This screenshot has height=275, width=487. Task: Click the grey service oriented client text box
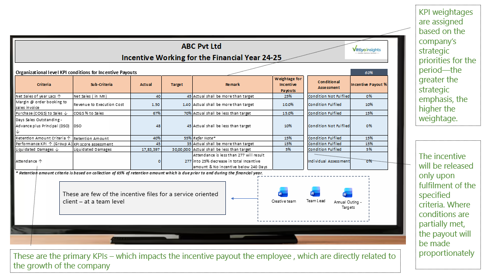pyautogui.click(x=143, y=197)
